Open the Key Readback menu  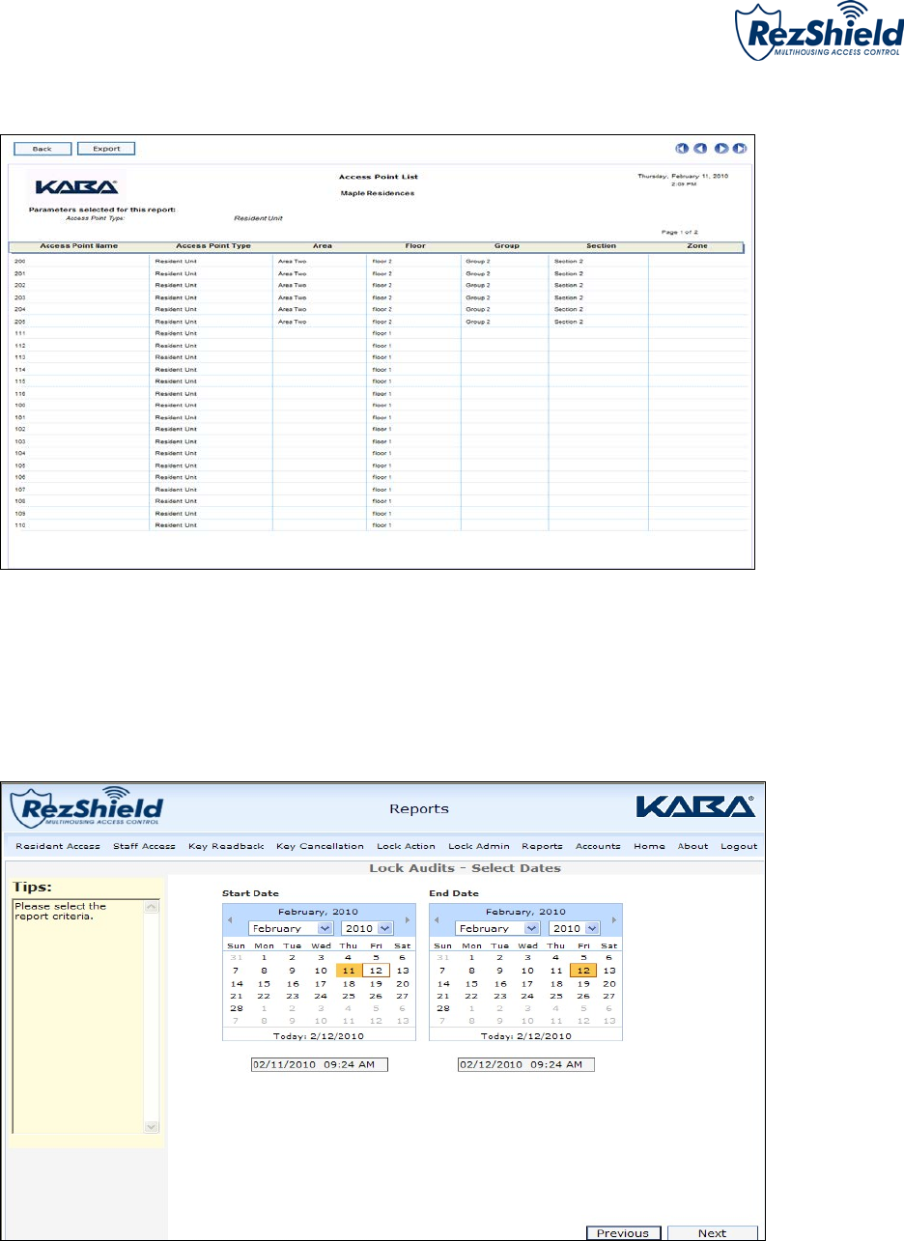click(226, 846)
